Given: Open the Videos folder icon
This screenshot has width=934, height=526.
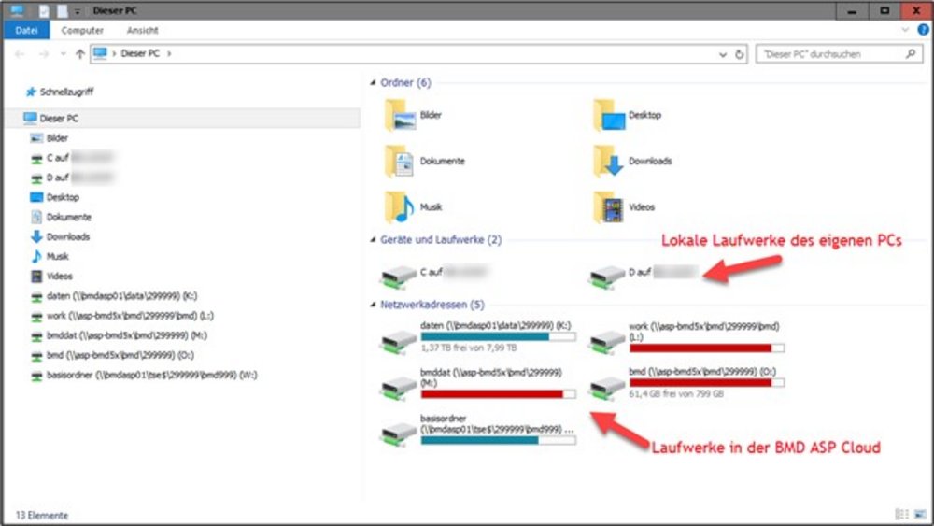Looking at the screenshot, I should coord(610,206).
